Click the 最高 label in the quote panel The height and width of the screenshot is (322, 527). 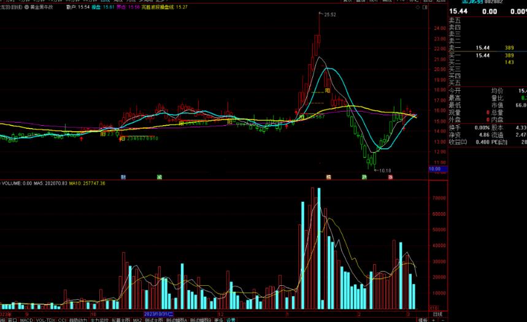tap(455, 98)
